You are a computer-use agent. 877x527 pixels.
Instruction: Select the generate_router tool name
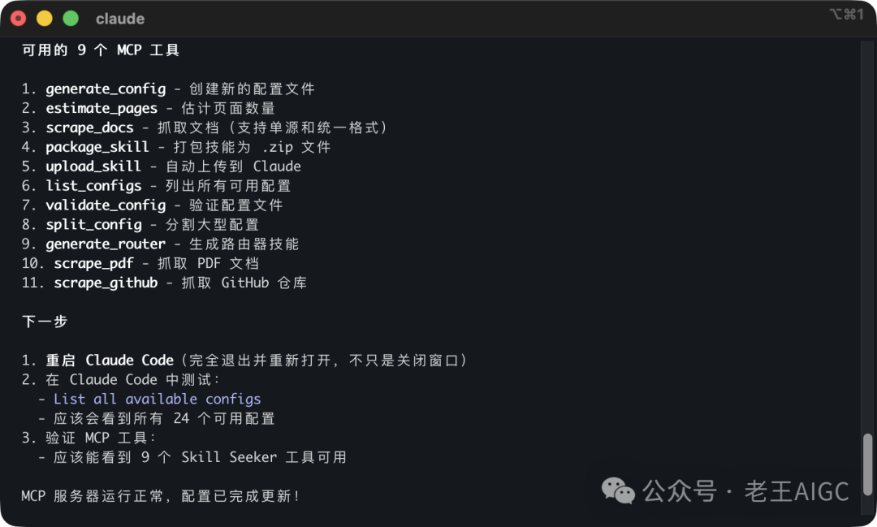105,244
